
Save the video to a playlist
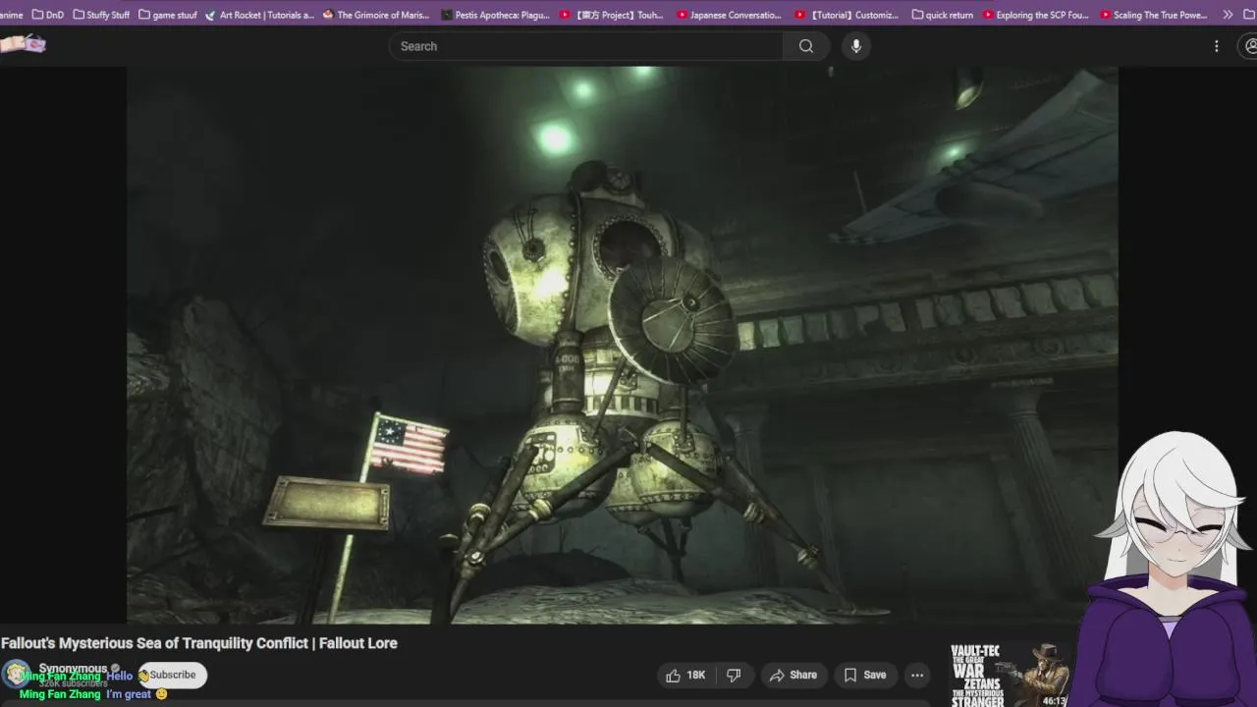pyautogui.click(x=865, y=675)
